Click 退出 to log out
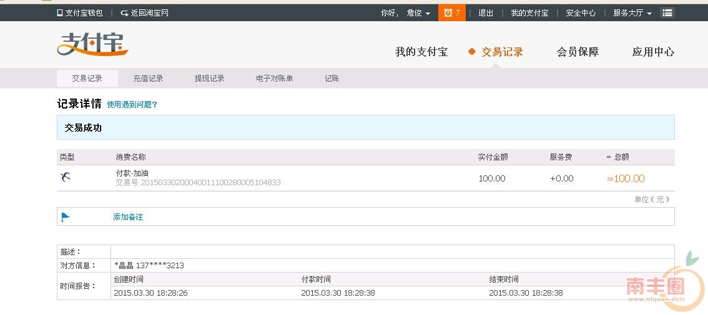Image resolution: width=708 pixels, height=315 pixels. point(485,13)
